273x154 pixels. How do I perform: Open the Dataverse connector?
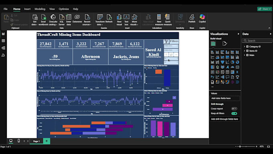tap(77, 18)
